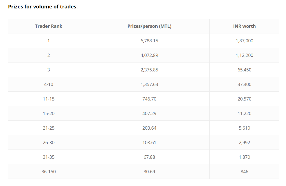This screenshot has height=186, width=286.
Task: Click the INR worth column header
Action: 244,26
